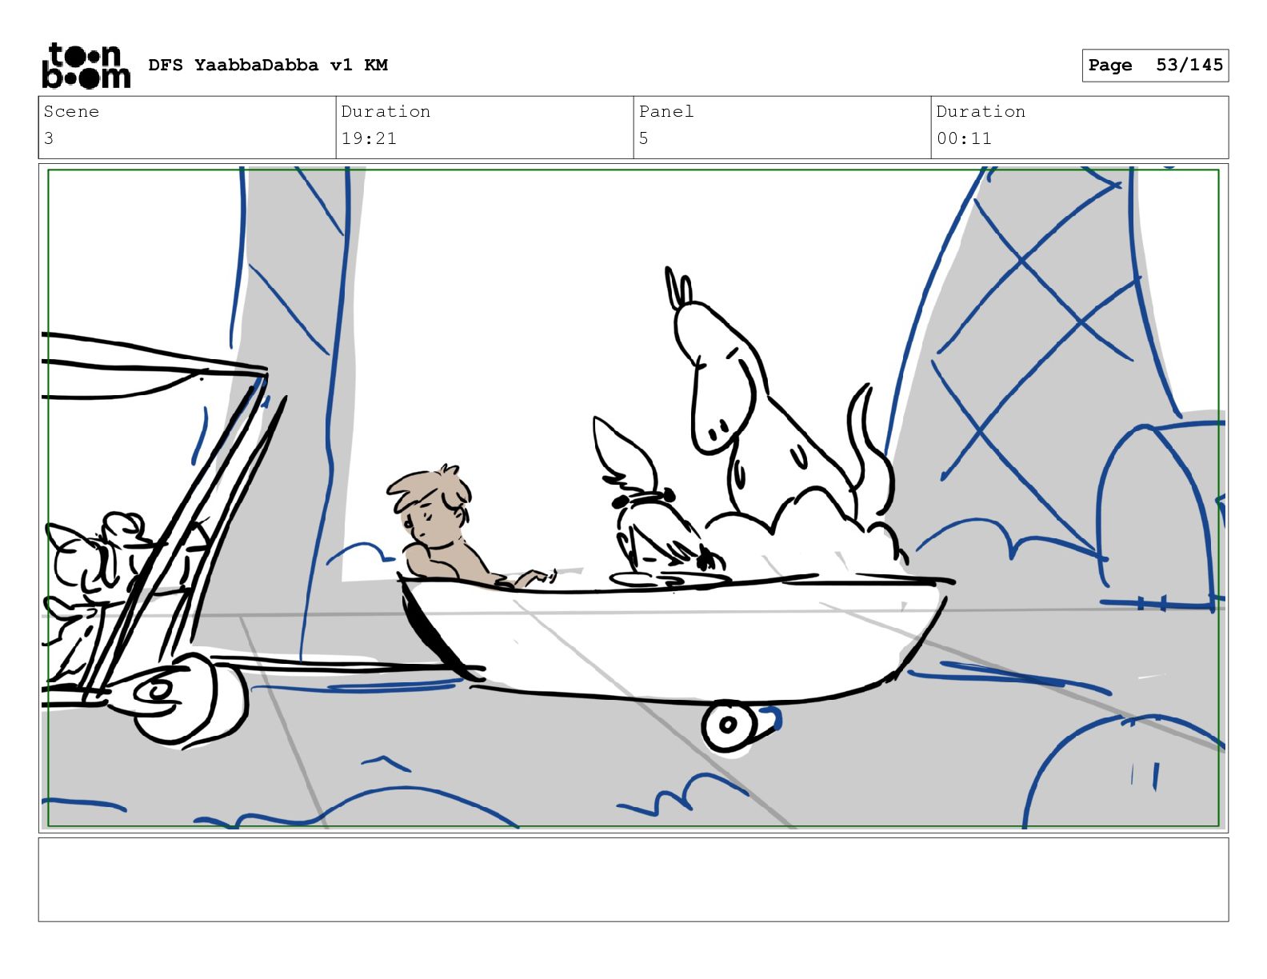The height and width of the screenshot is (979, 1267).
Task: Select panel number '5' value
Action: pos(643,138)
